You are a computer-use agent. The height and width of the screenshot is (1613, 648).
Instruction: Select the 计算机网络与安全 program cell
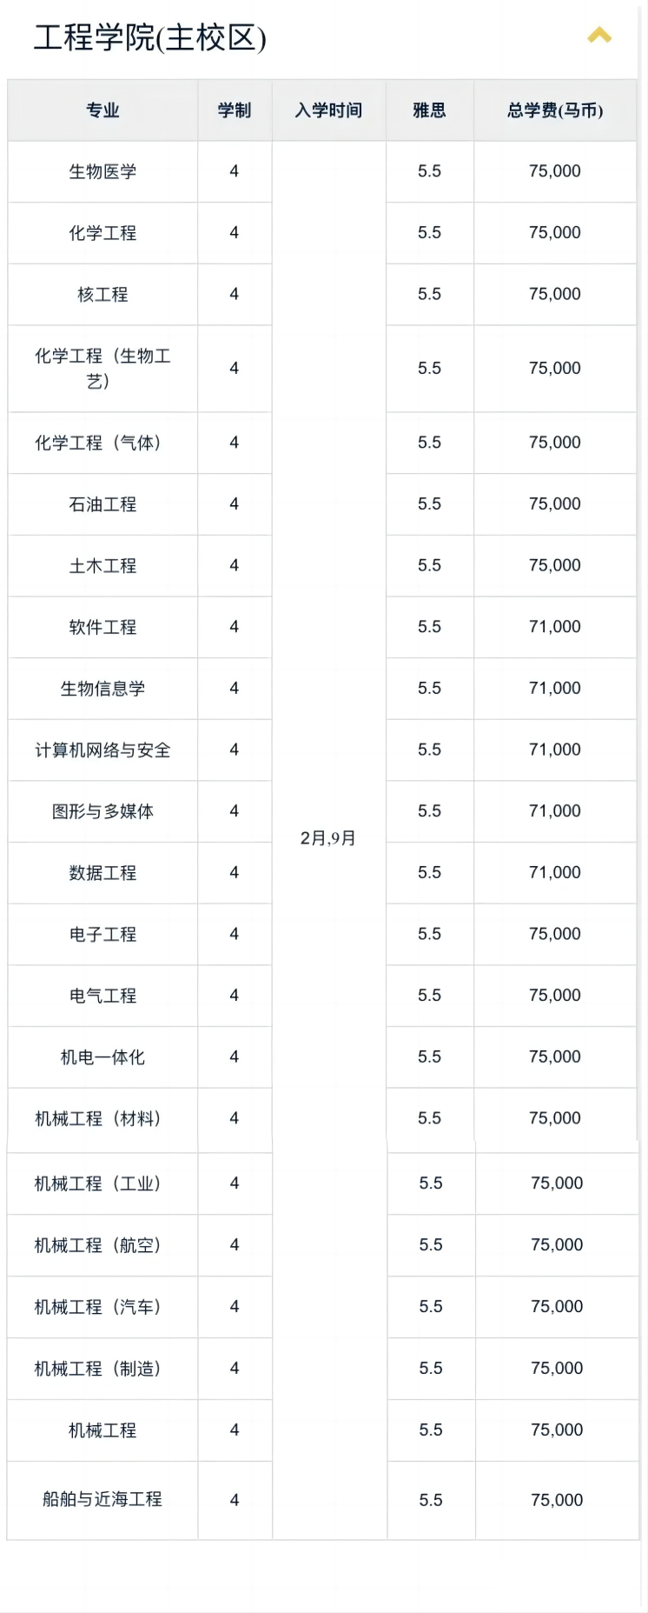point(102,750)
